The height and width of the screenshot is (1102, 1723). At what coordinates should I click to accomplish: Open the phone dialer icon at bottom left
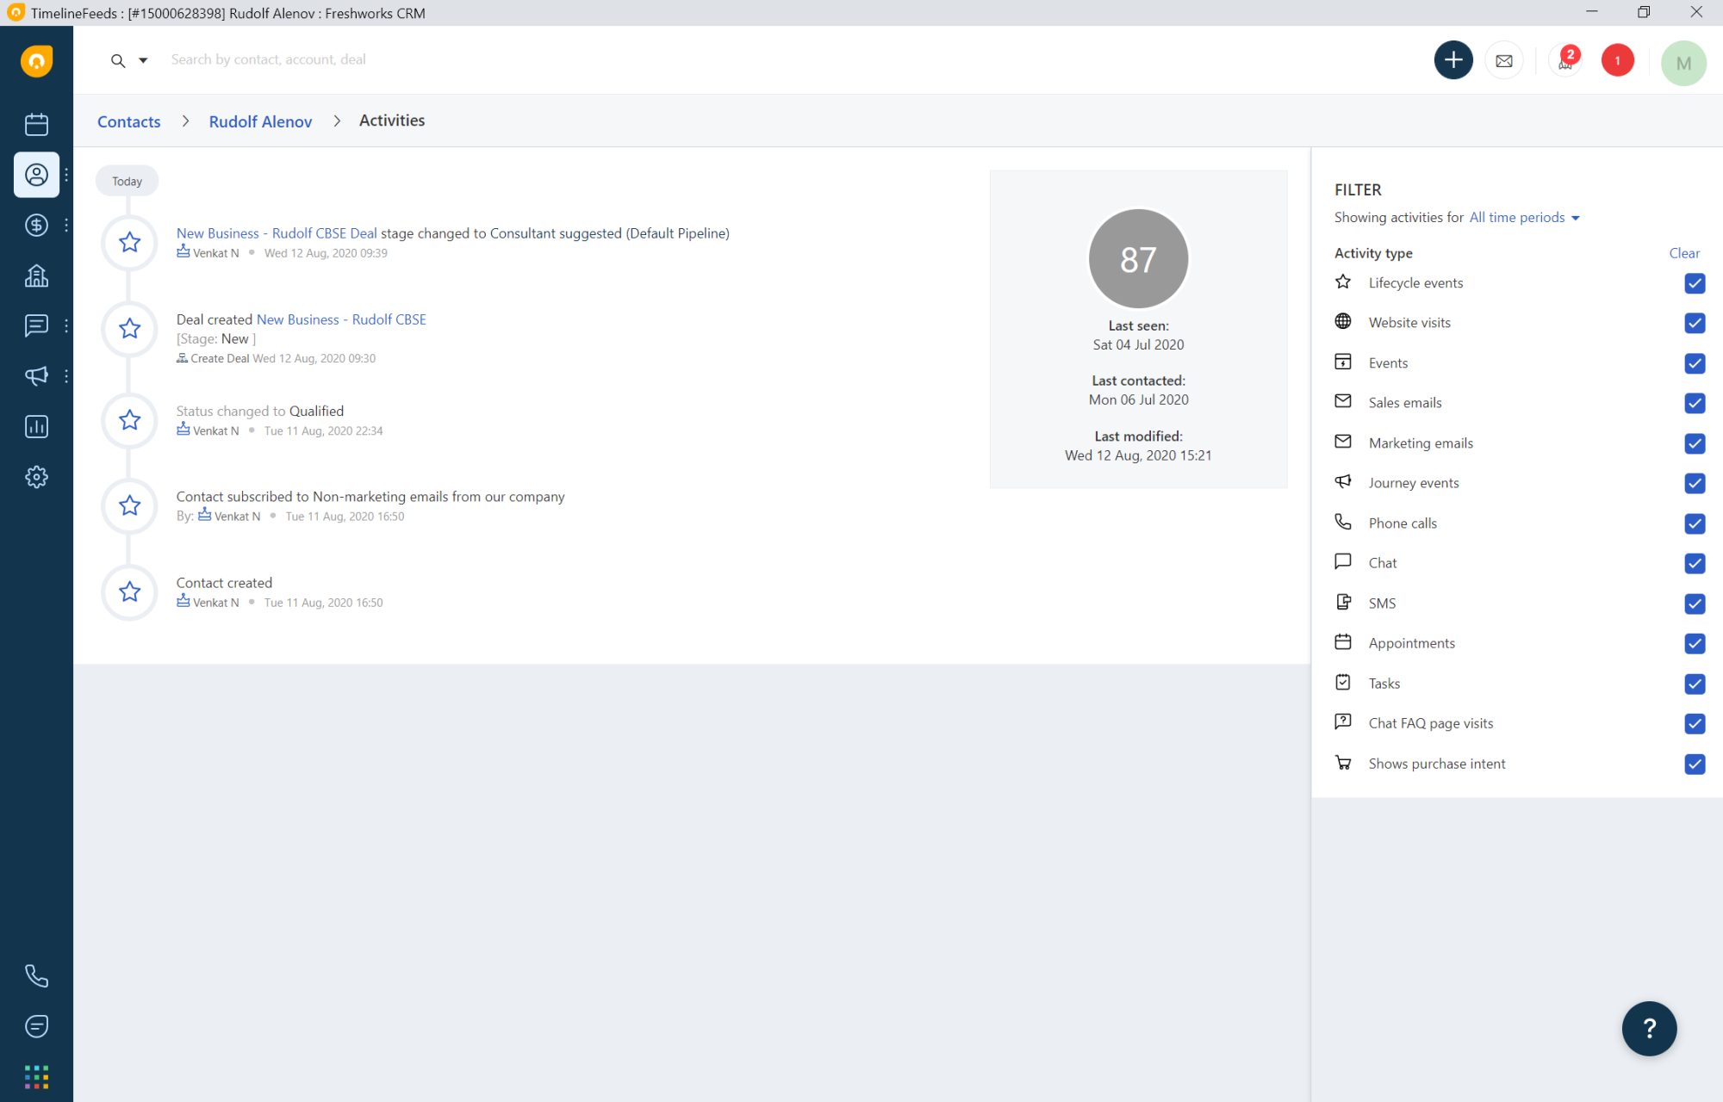[36, 975]
